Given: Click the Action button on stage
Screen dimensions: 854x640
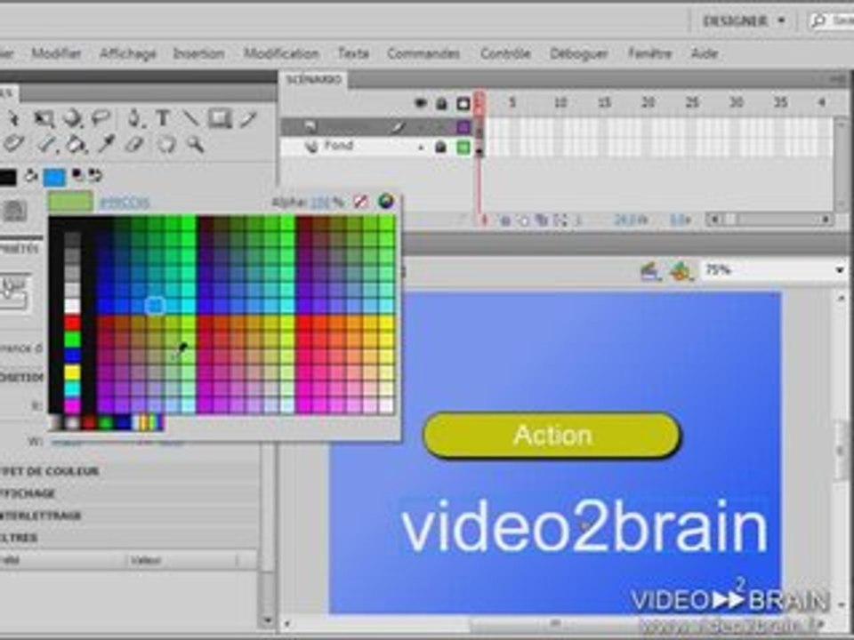Looking at the screenshot, I should (x=552, y=436).
